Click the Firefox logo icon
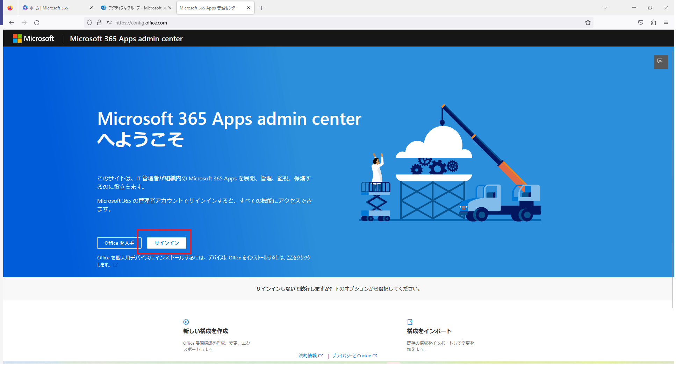This screenshot has height=365, width=676. 10,8
